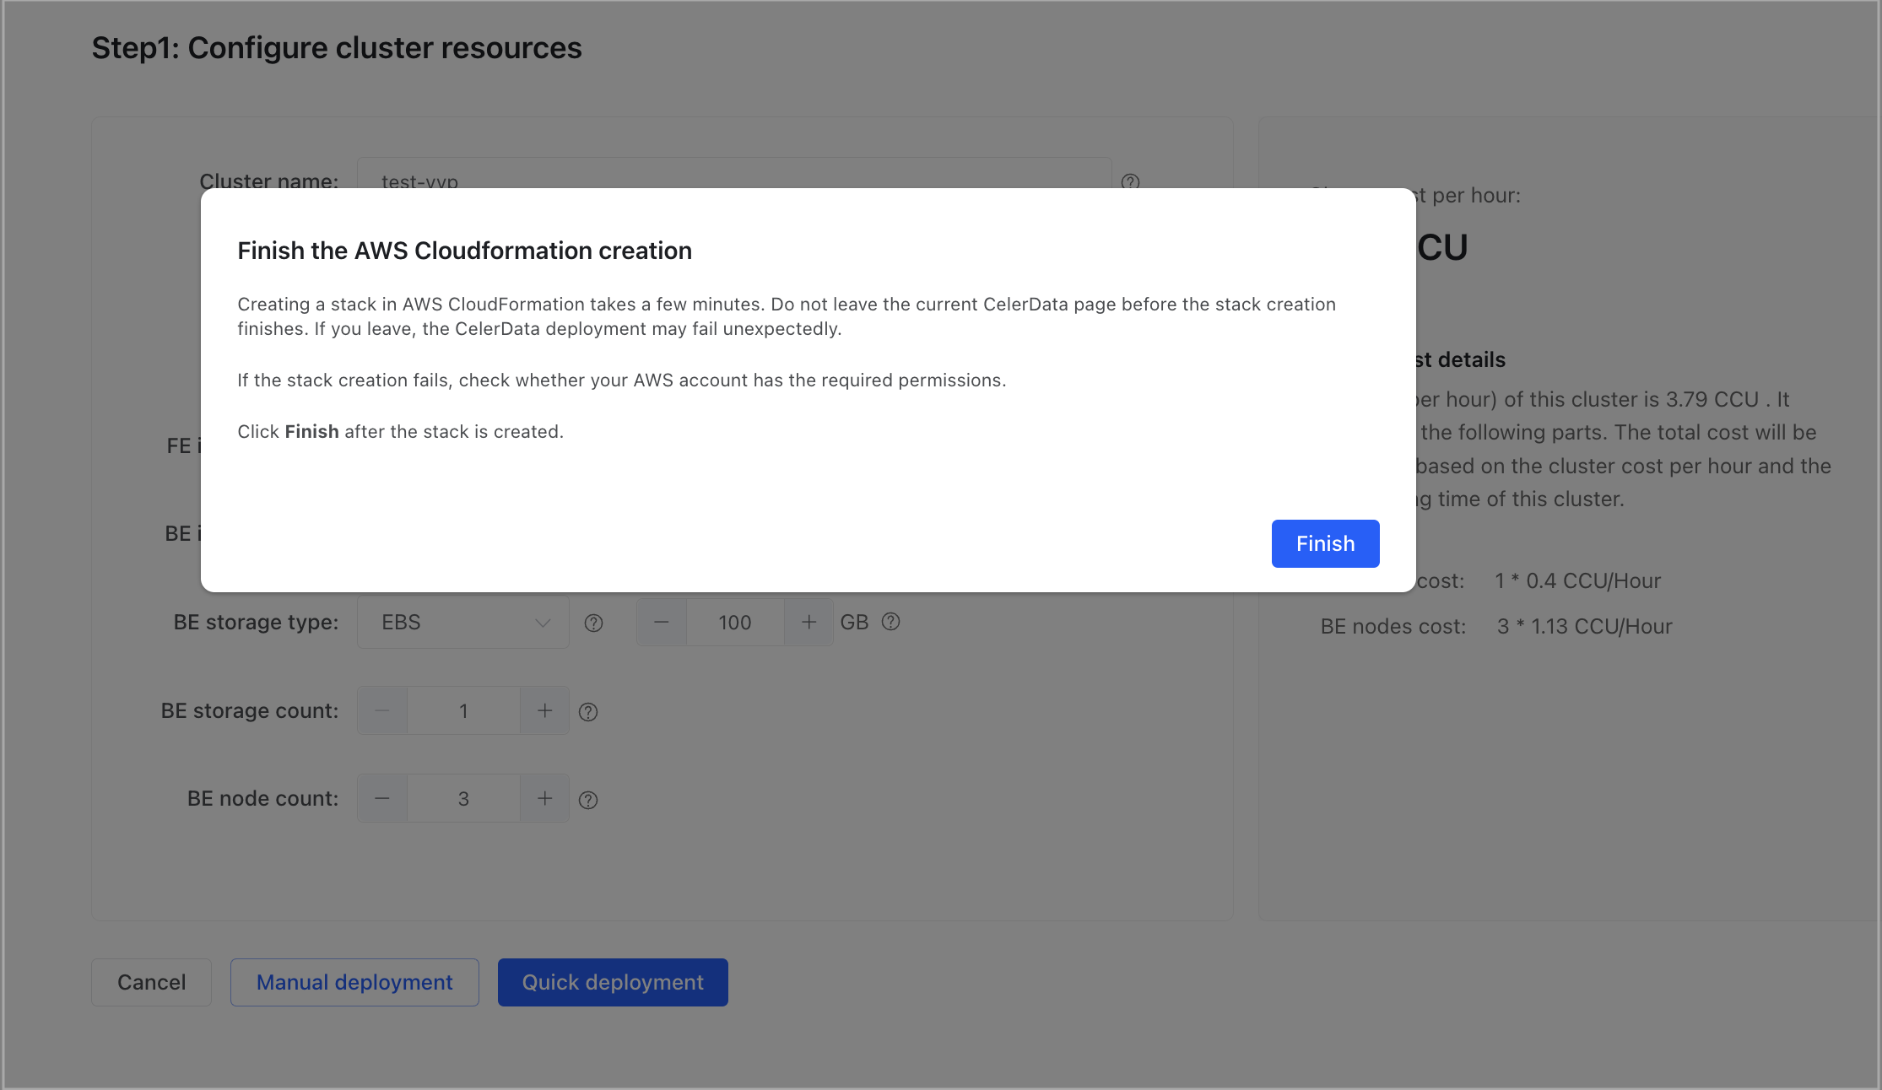This screenshot has height=1090, width=1882.
Task: Click the BE node count value field
Action: [463, 799]
